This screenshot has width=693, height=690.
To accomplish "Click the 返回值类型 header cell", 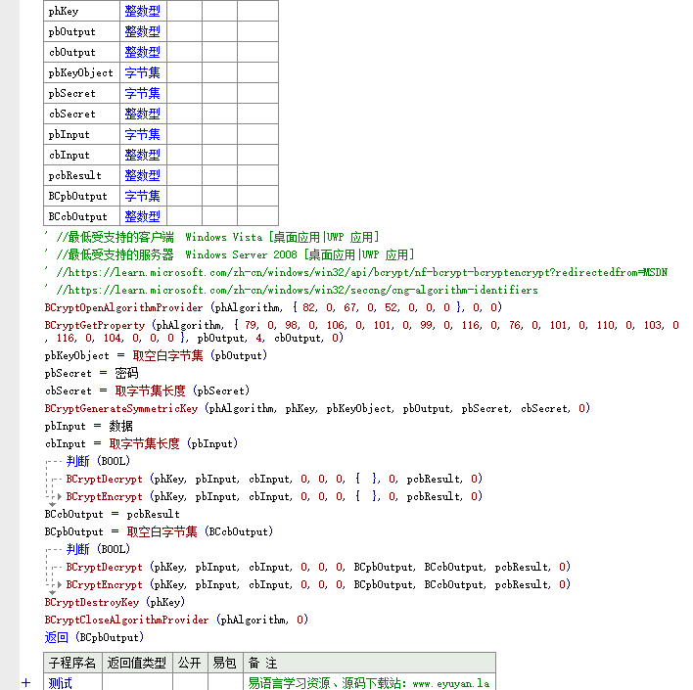I will pos(137,663).
